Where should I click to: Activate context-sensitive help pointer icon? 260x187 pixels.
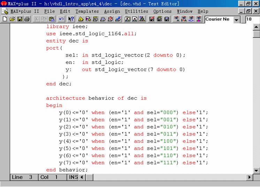coord(71,19)
